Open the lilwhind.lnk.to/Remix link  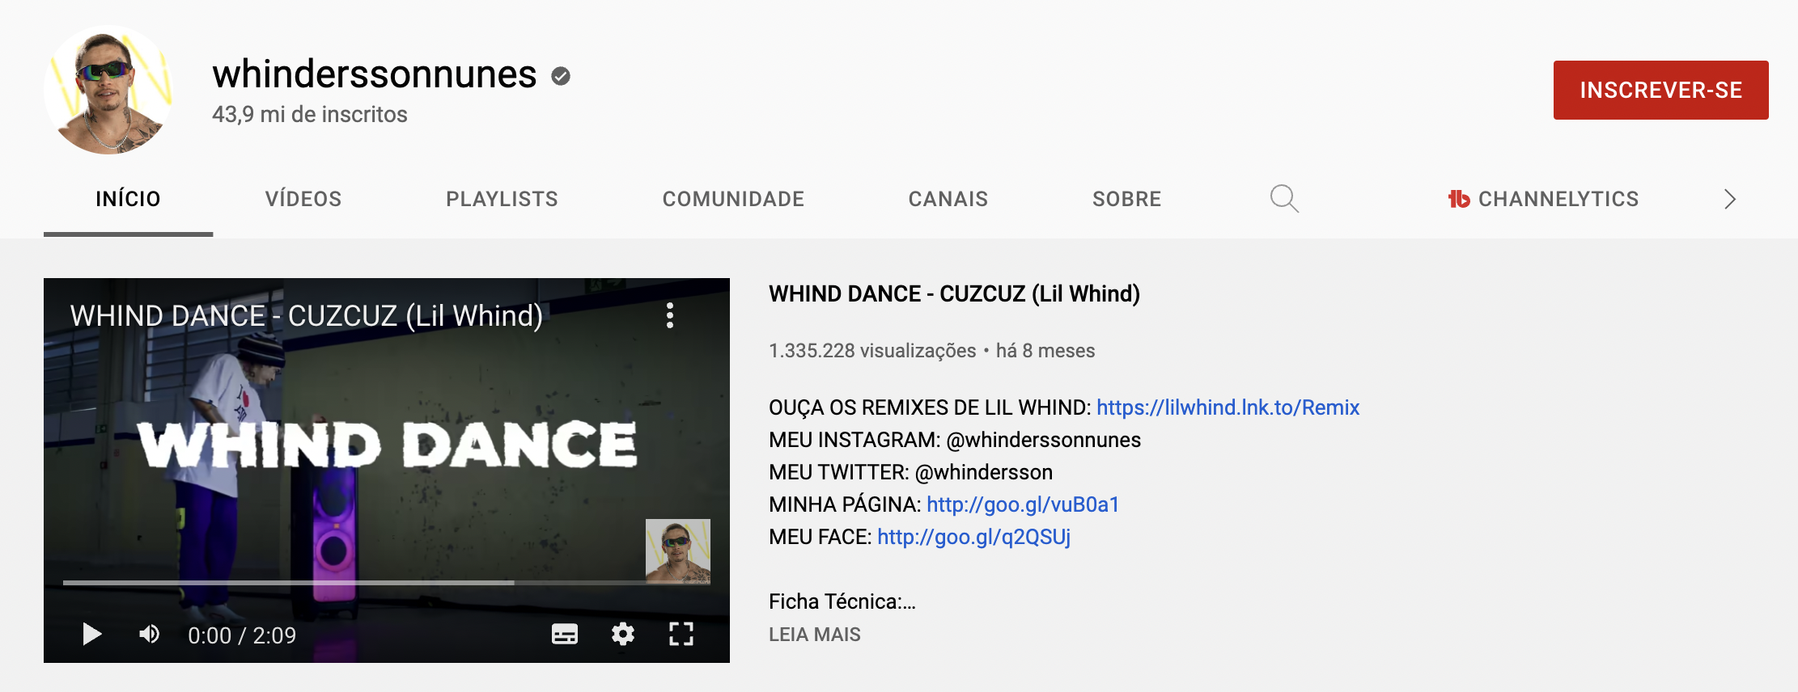pos(1228,407)
